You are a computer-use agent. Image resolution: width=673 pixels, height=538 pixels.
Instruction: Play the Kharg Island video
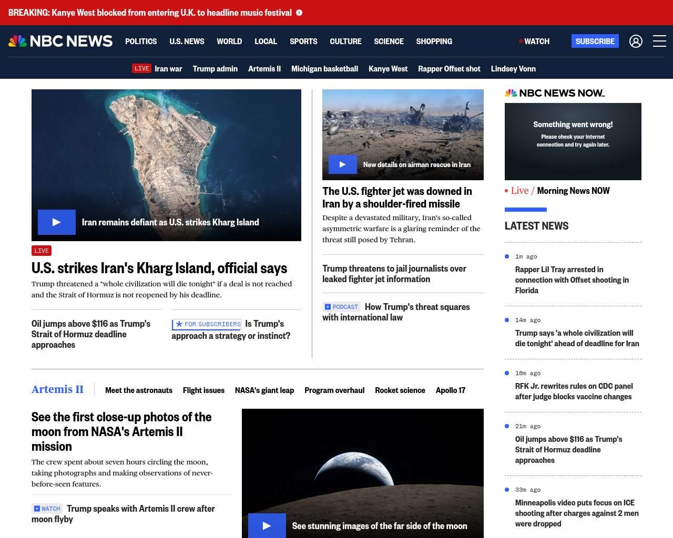57,222
